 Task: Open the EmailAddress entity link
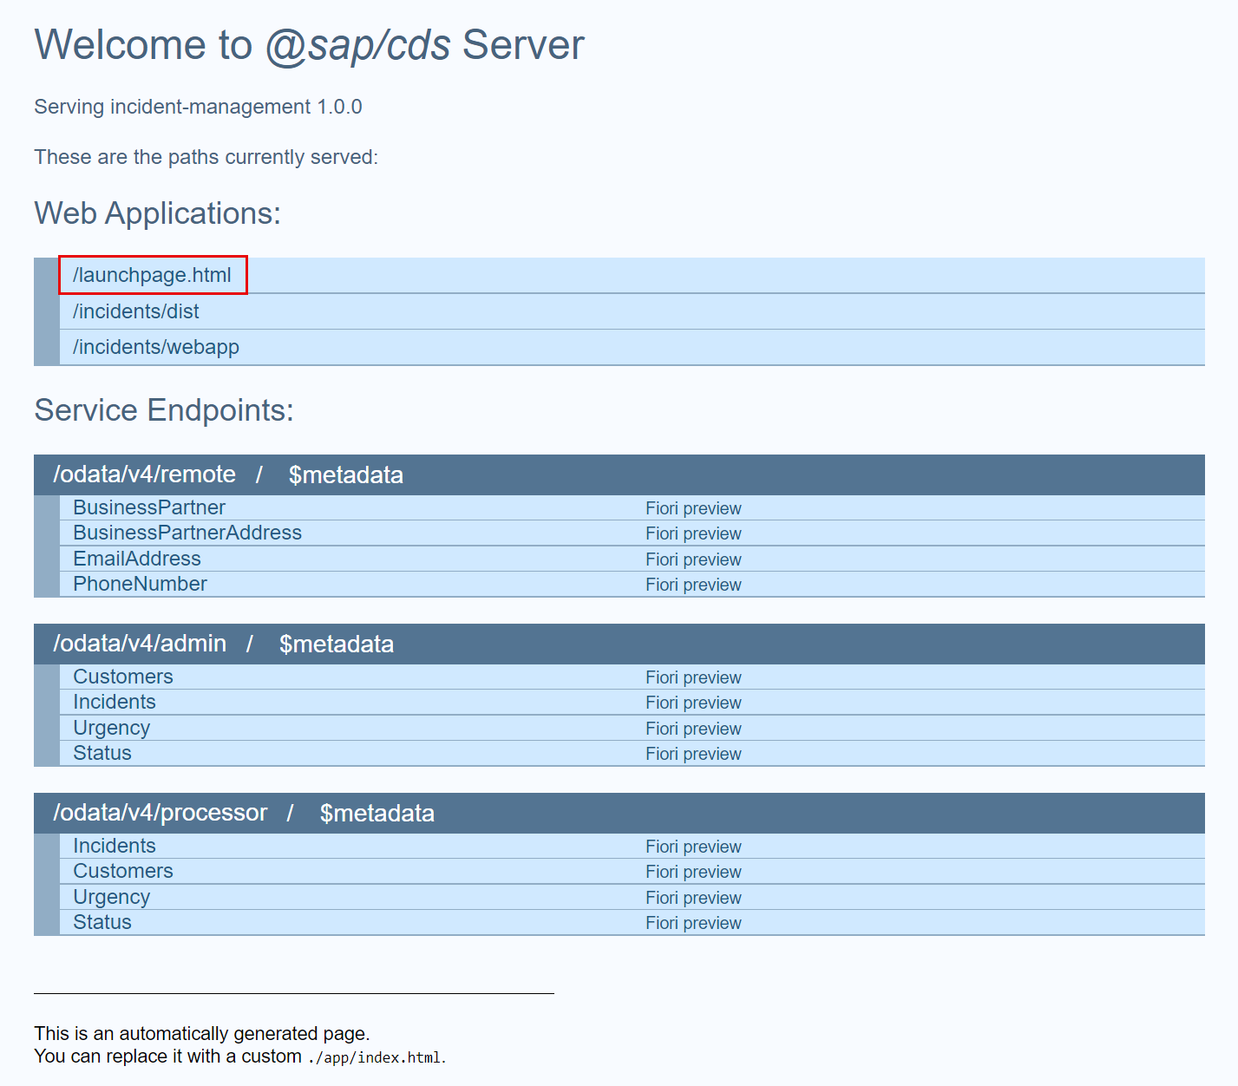point(137,559)
